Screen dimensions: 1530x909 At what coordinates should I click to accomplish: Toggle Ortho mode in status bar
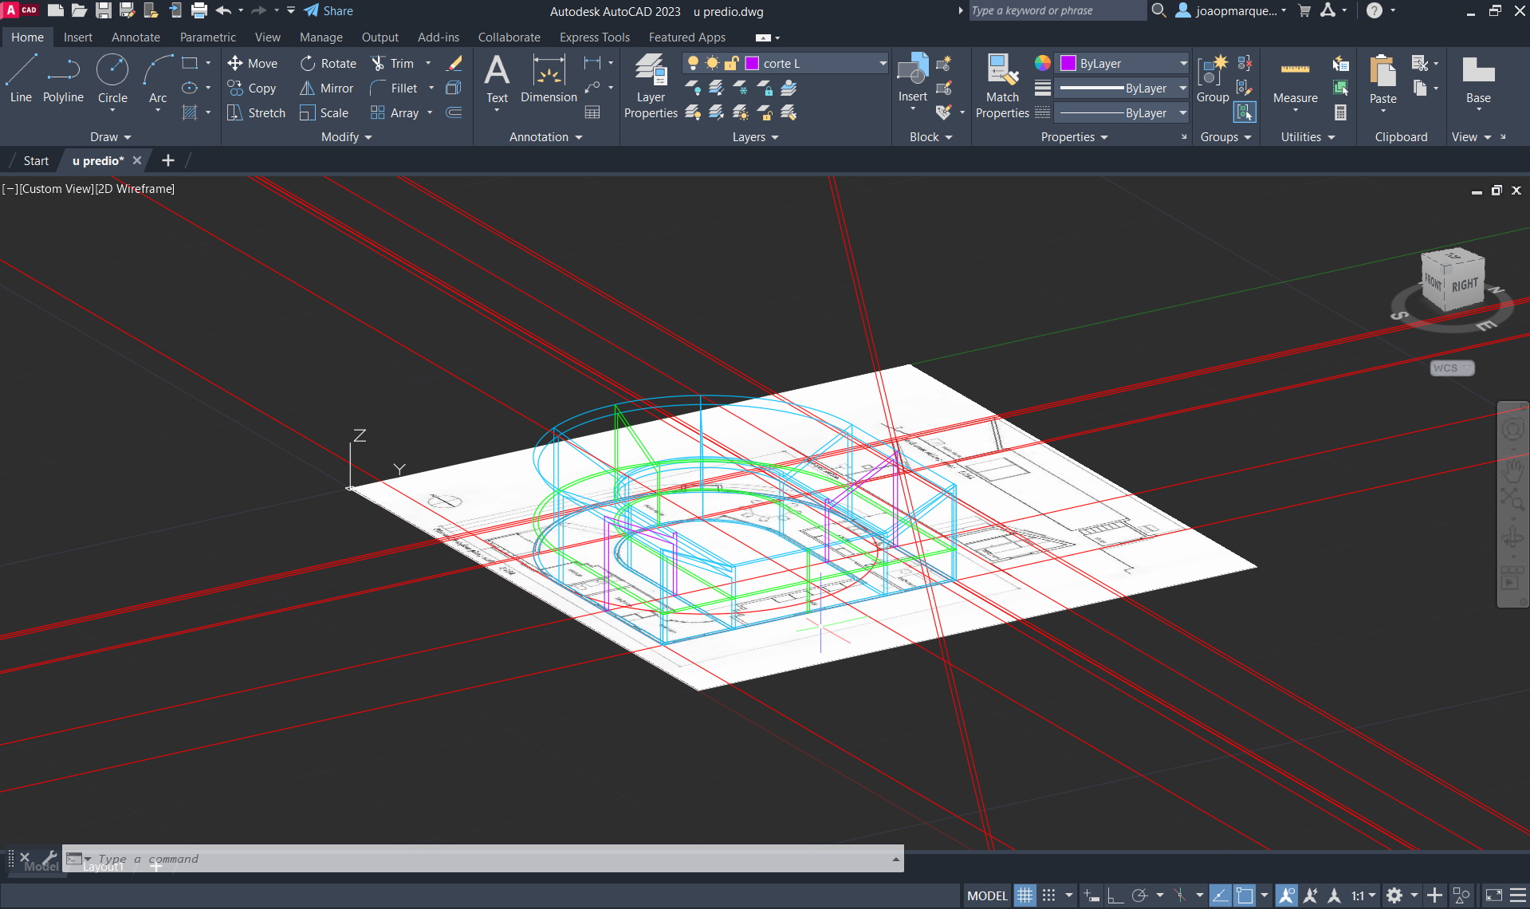click(x=1115, y=895)
